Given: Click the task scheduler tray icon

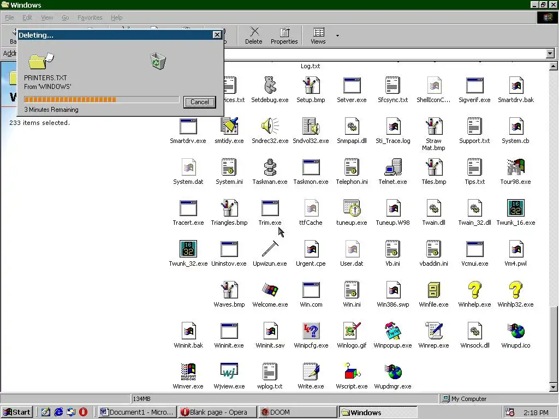Looking at the screenshot, I should point(510,412).
